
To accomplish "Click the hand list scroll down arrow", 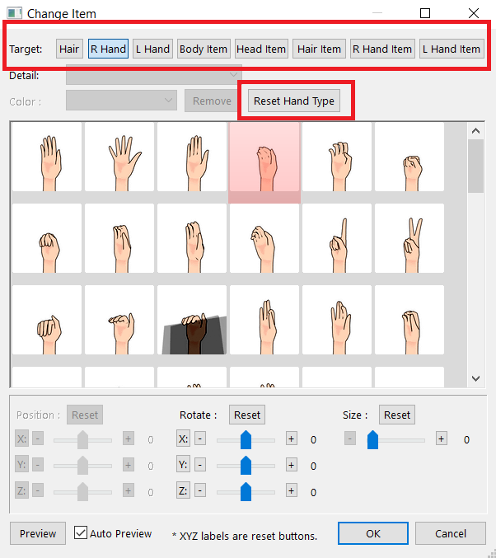I will 475,378.
